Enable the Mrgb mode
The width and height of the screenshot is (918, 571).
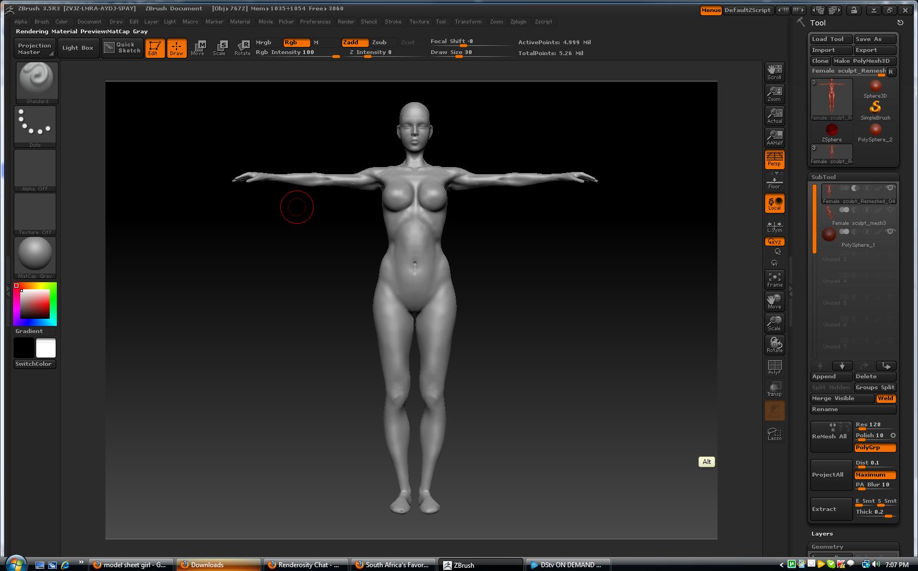263,42
